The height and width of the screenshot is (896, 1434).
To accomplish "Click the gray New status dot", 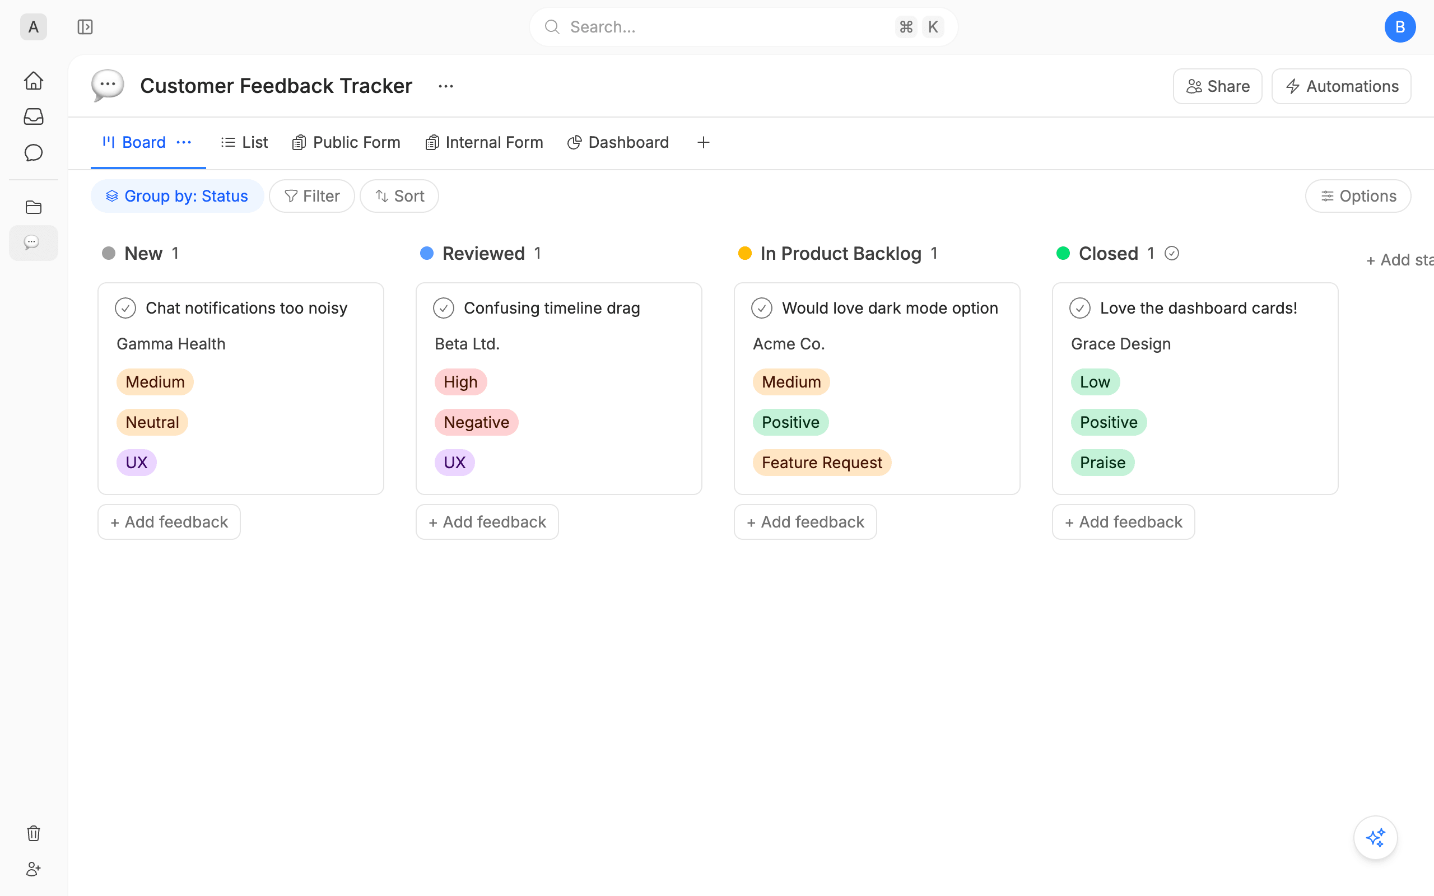I will click(x=109, y=254).
